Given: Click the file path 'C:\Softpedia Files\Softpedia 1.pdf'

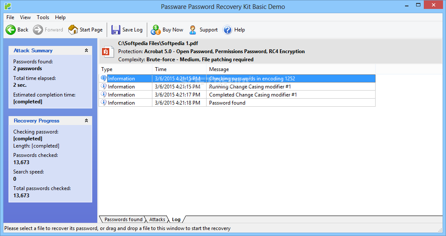Looking at the screenshot, I should coord(158,43).
